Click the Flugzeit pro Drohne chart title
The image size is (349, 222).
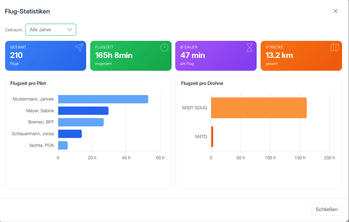[x=202, y=83]
